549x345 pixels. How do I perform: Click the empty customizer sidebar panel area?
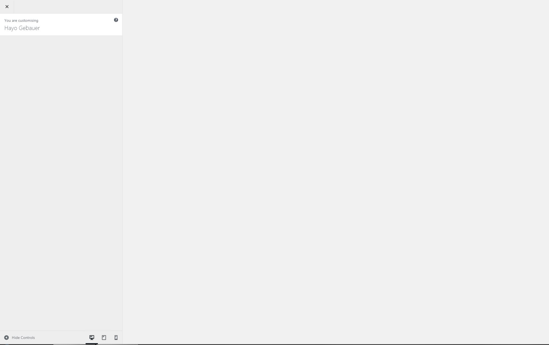coord(61,183)
